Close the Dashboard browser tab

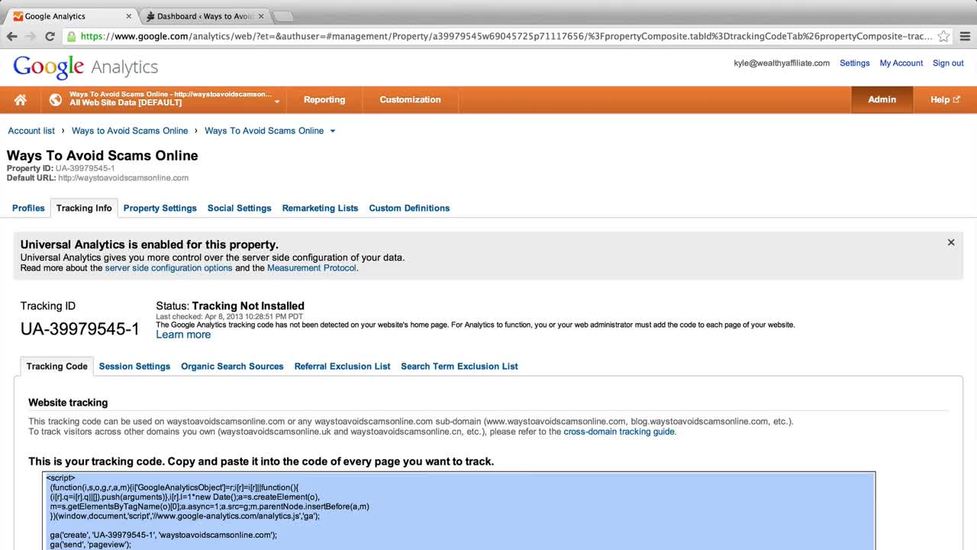(261, 16)
